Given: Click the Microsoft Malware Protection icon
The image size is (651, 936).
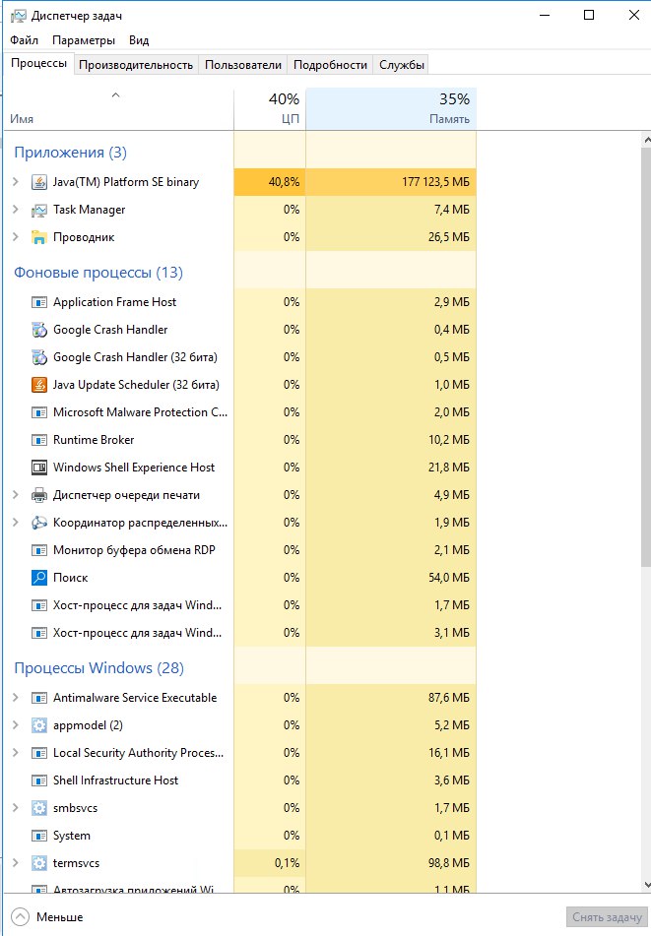Looking at the screenshot, I should coord(38,411).
